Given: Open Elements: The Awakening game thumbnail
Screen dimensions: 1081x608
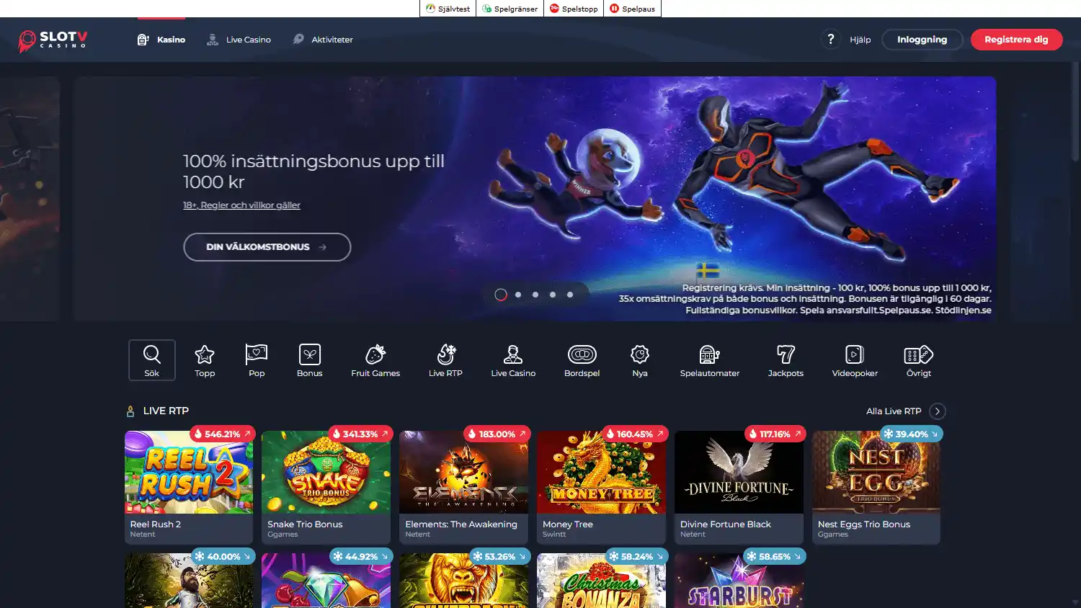Looking at the screenshot, I should point(463,473).
